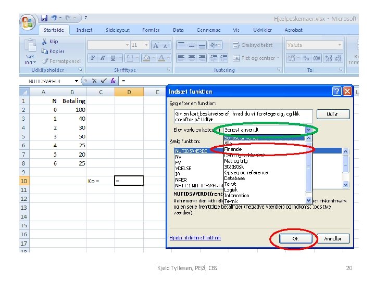Cancel formula entry with the X icon

tap(94, 81)
